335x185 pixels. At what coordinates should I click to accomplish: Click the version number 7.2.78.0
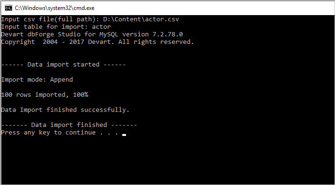click(168, 34)
